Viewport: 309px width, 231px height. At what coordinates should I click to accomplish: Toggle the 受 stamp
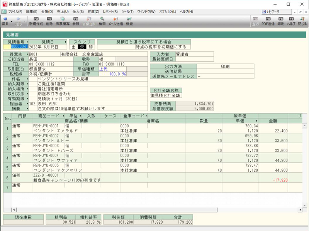click(x=82, y=47)
